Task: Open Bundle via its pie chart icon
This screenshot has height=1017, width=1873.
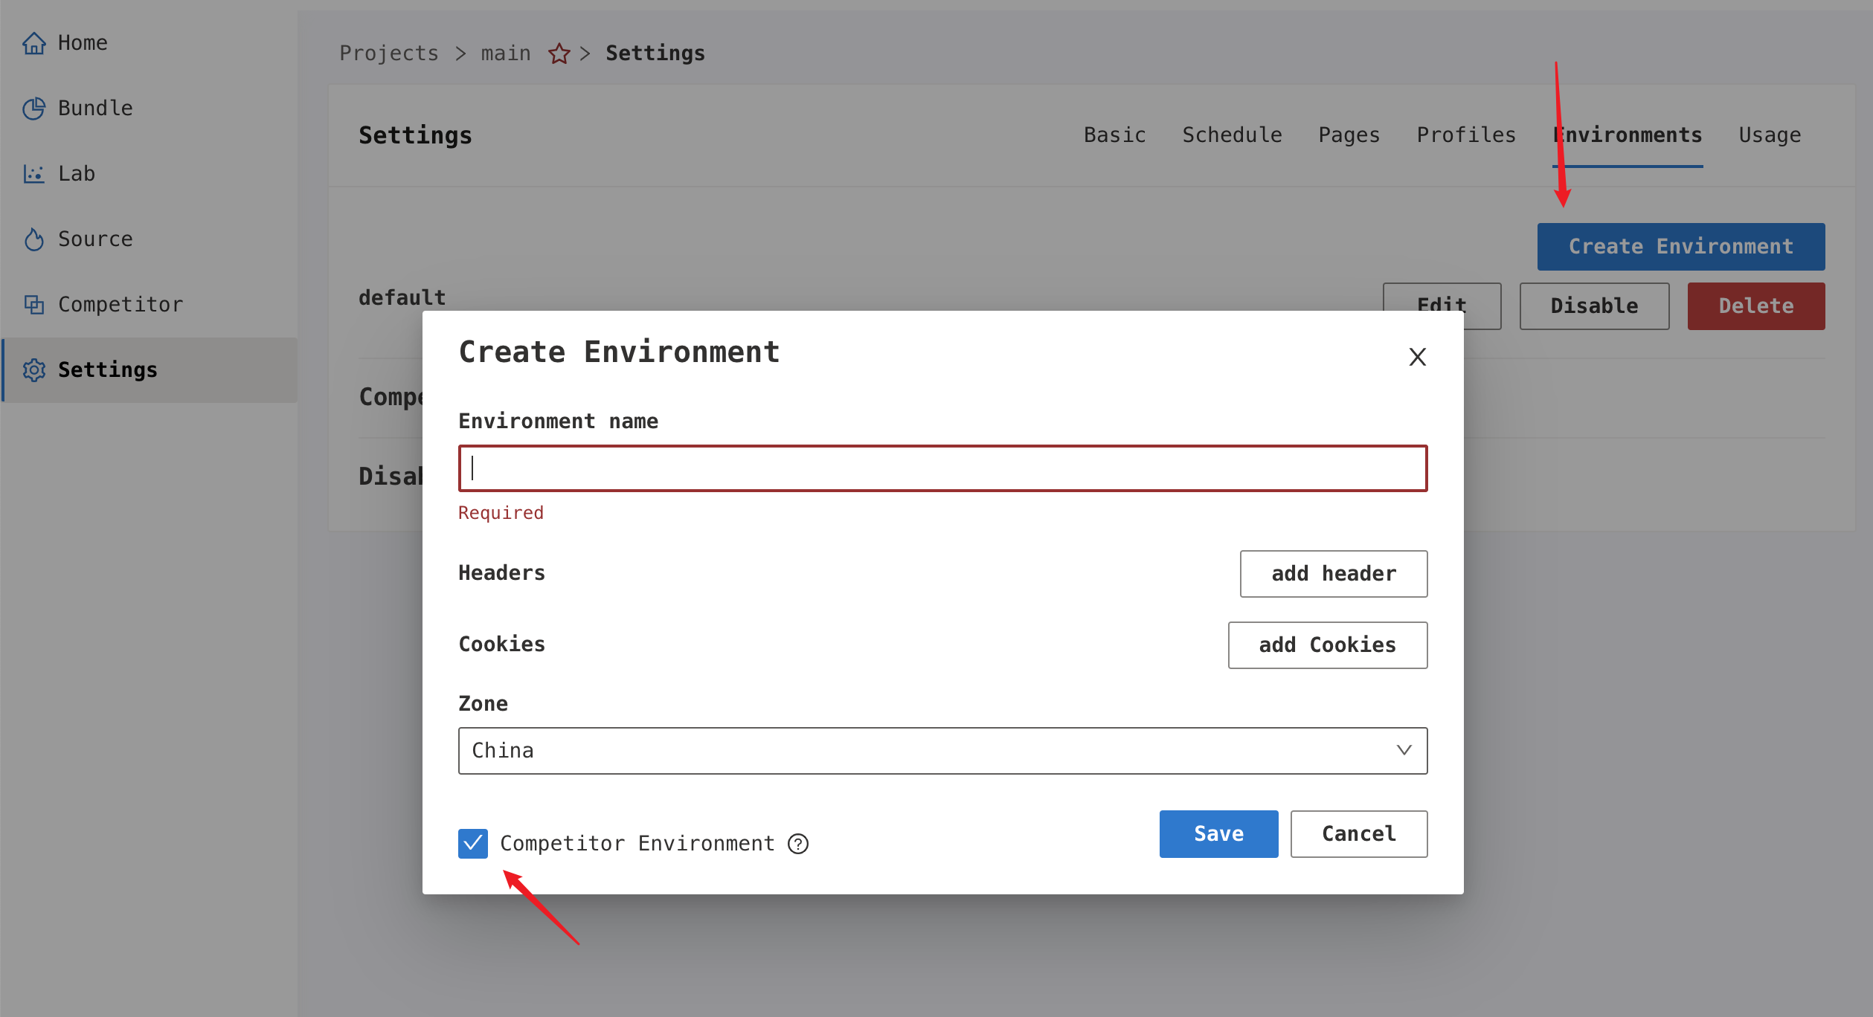Action: pos(34,109)
